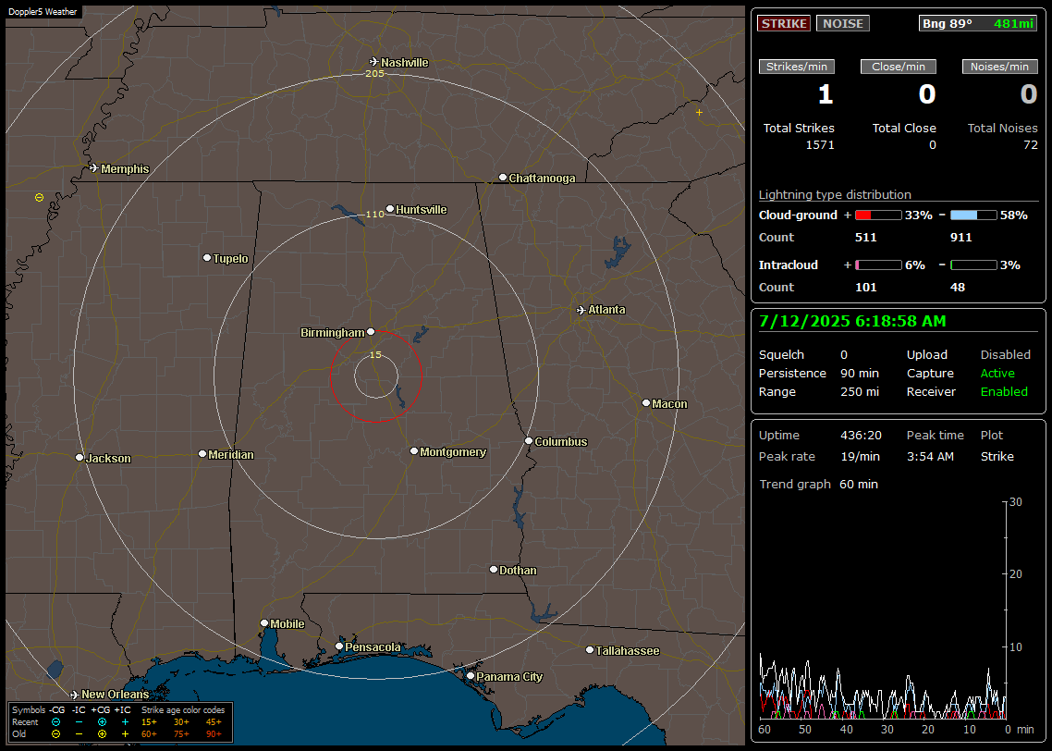The height and width of the screenshot is (751, 1052).
Task: Click the positive cloud-ground red bar
Action: (878, 215)
